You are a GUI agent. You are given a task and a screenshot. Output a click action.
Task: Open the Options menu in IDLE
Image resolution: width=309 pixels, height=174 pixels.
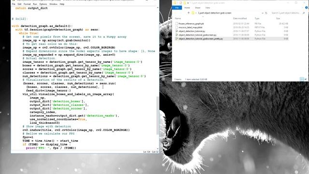[x=43, y=4]
